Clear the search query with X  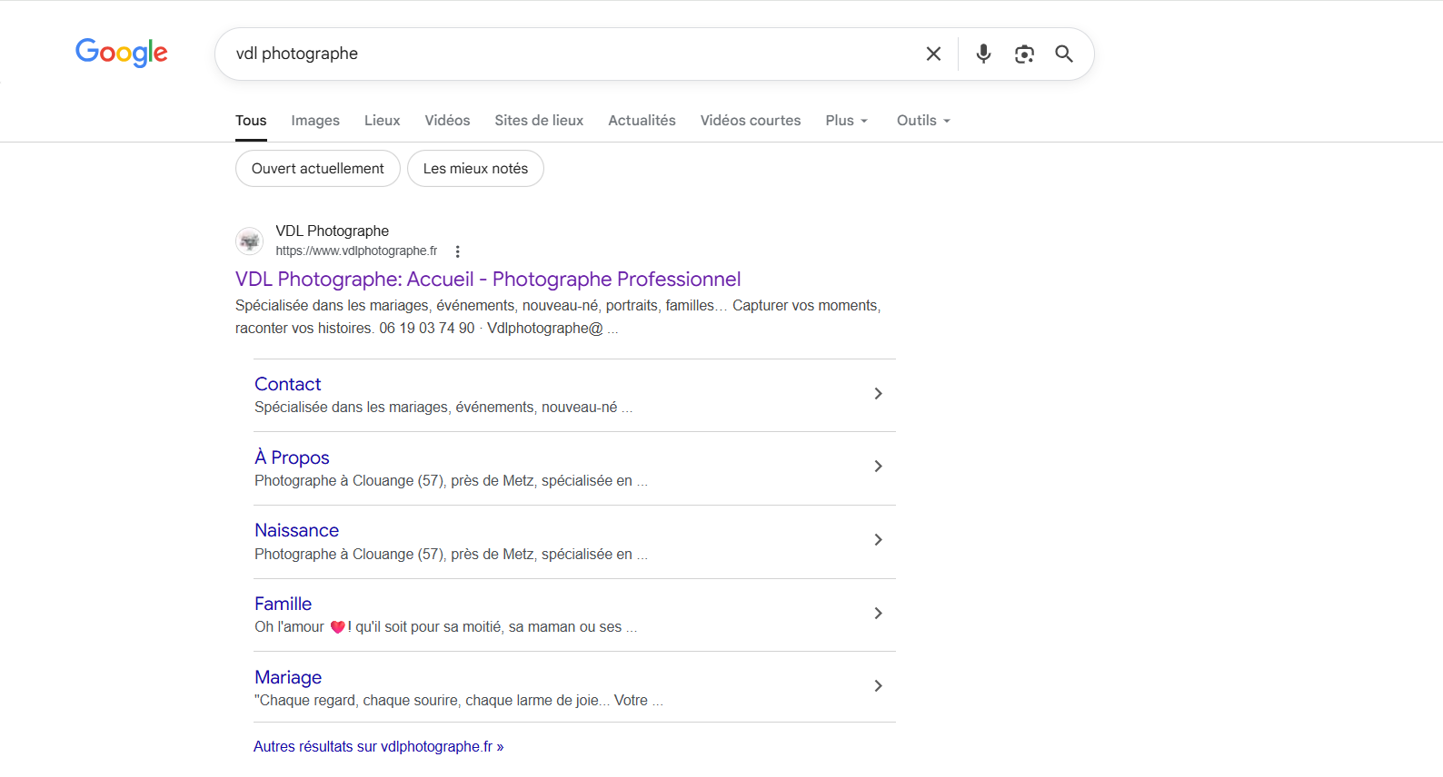(x=933, y=54)
